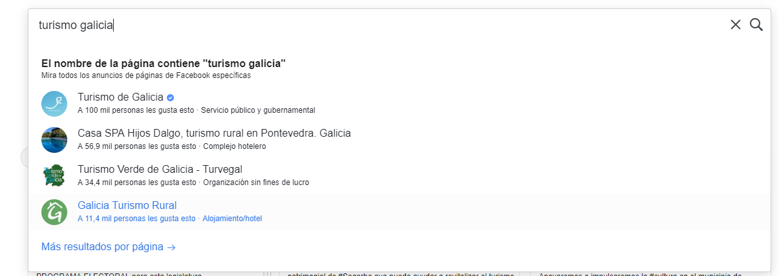Clear the search text with the X icon
Viewport: 779px width, 276px height.
(x=735, y=25)
